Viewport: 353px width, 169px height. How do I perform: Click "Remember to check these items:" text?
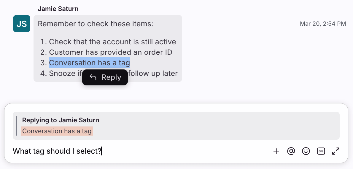coord(96,24)
